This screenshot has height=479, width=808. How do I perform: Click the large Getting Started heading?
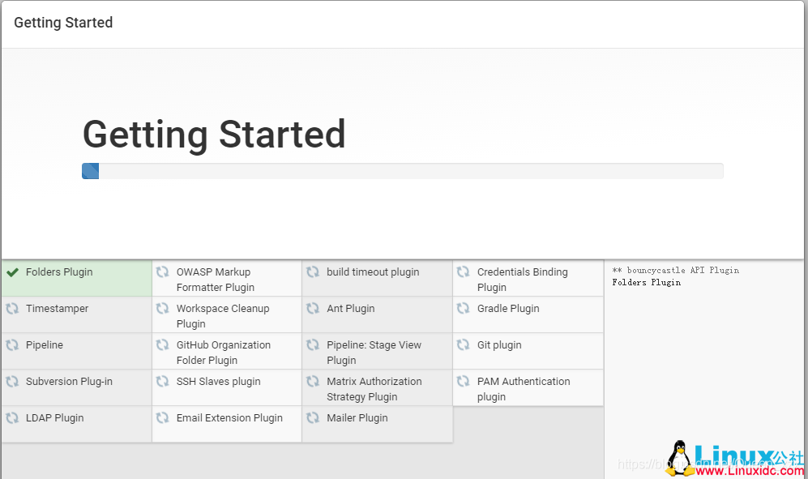pos(214,135)
